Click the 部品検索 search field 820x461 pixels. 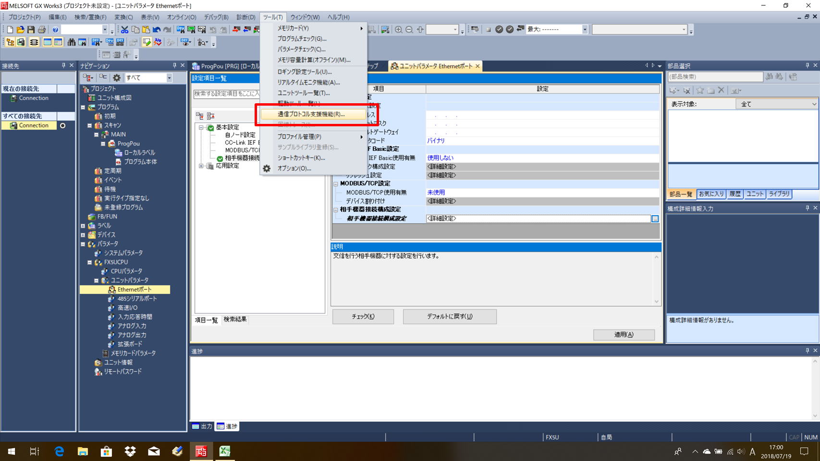[x=715, y=77]
